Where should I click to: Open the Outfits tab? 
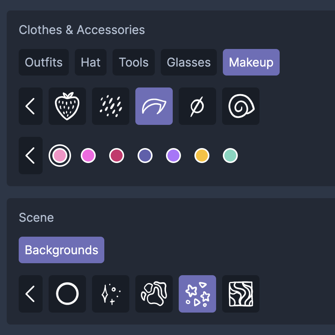[44, 62]
